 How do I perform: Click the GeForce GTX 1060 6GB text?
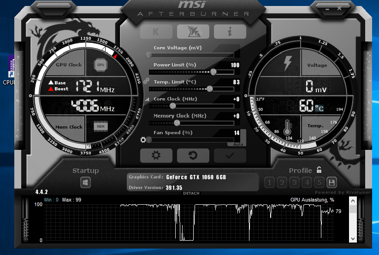196,177
